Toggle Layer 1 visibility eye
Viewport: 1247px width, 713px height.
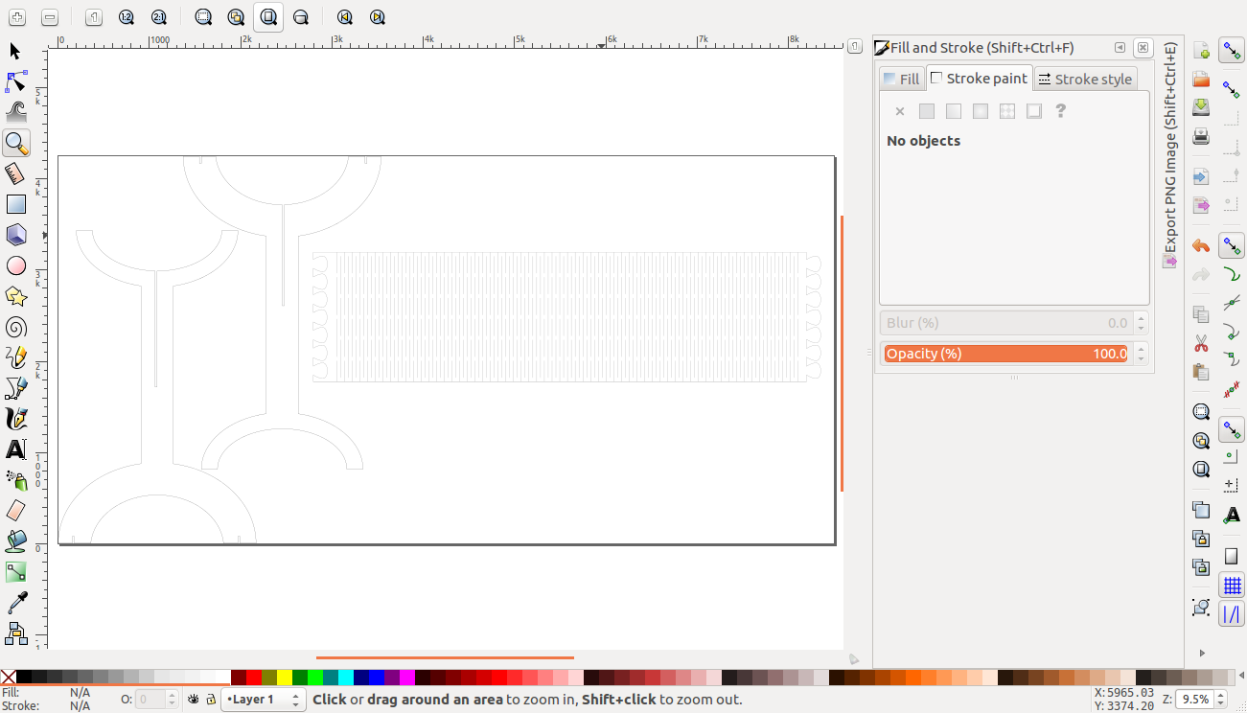coord(193,700)
